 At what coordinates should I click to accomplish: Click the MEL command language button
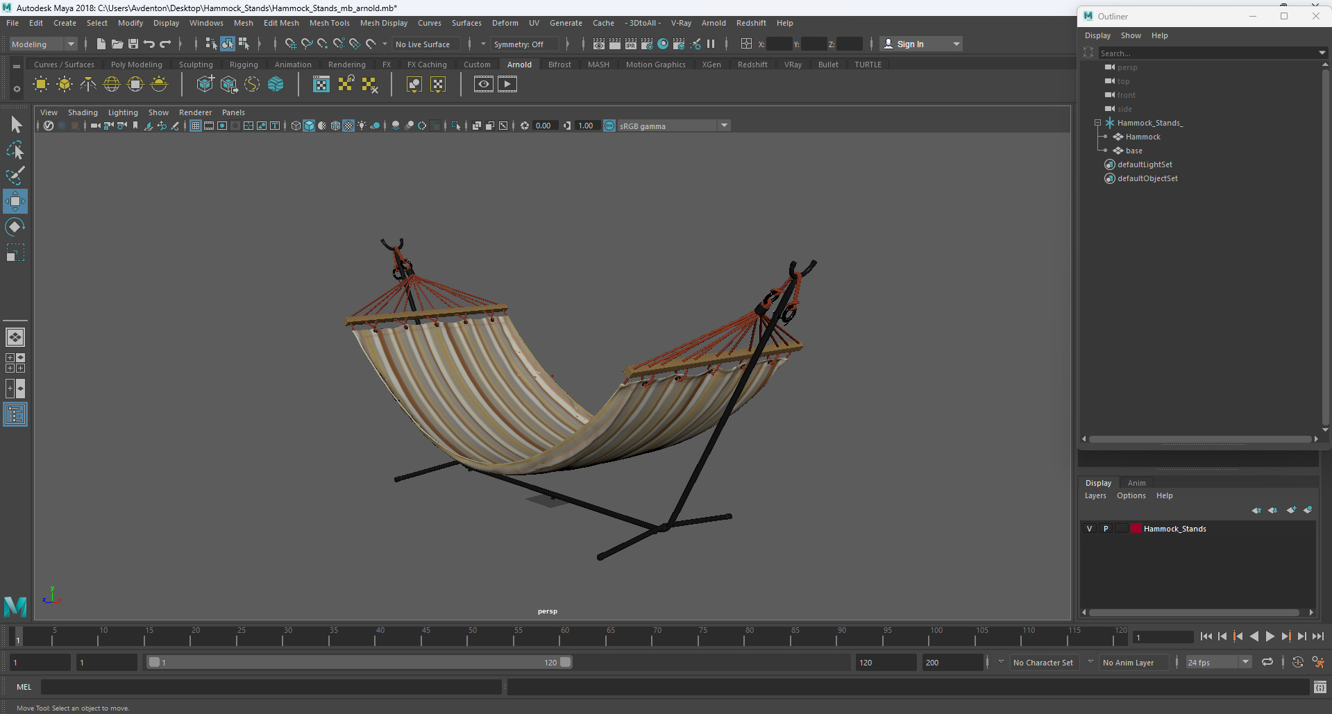click(x=24, y=687)
